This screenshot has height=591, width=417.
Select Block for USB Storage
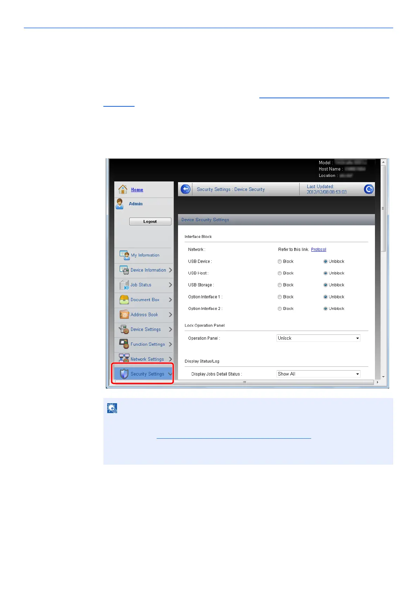pyautogui.click(x=280, y=285)
